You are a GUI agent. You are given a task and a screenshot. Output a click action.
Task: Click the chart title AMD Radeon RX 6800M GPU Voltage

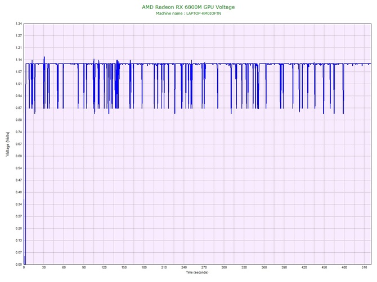tap(188, 7)
